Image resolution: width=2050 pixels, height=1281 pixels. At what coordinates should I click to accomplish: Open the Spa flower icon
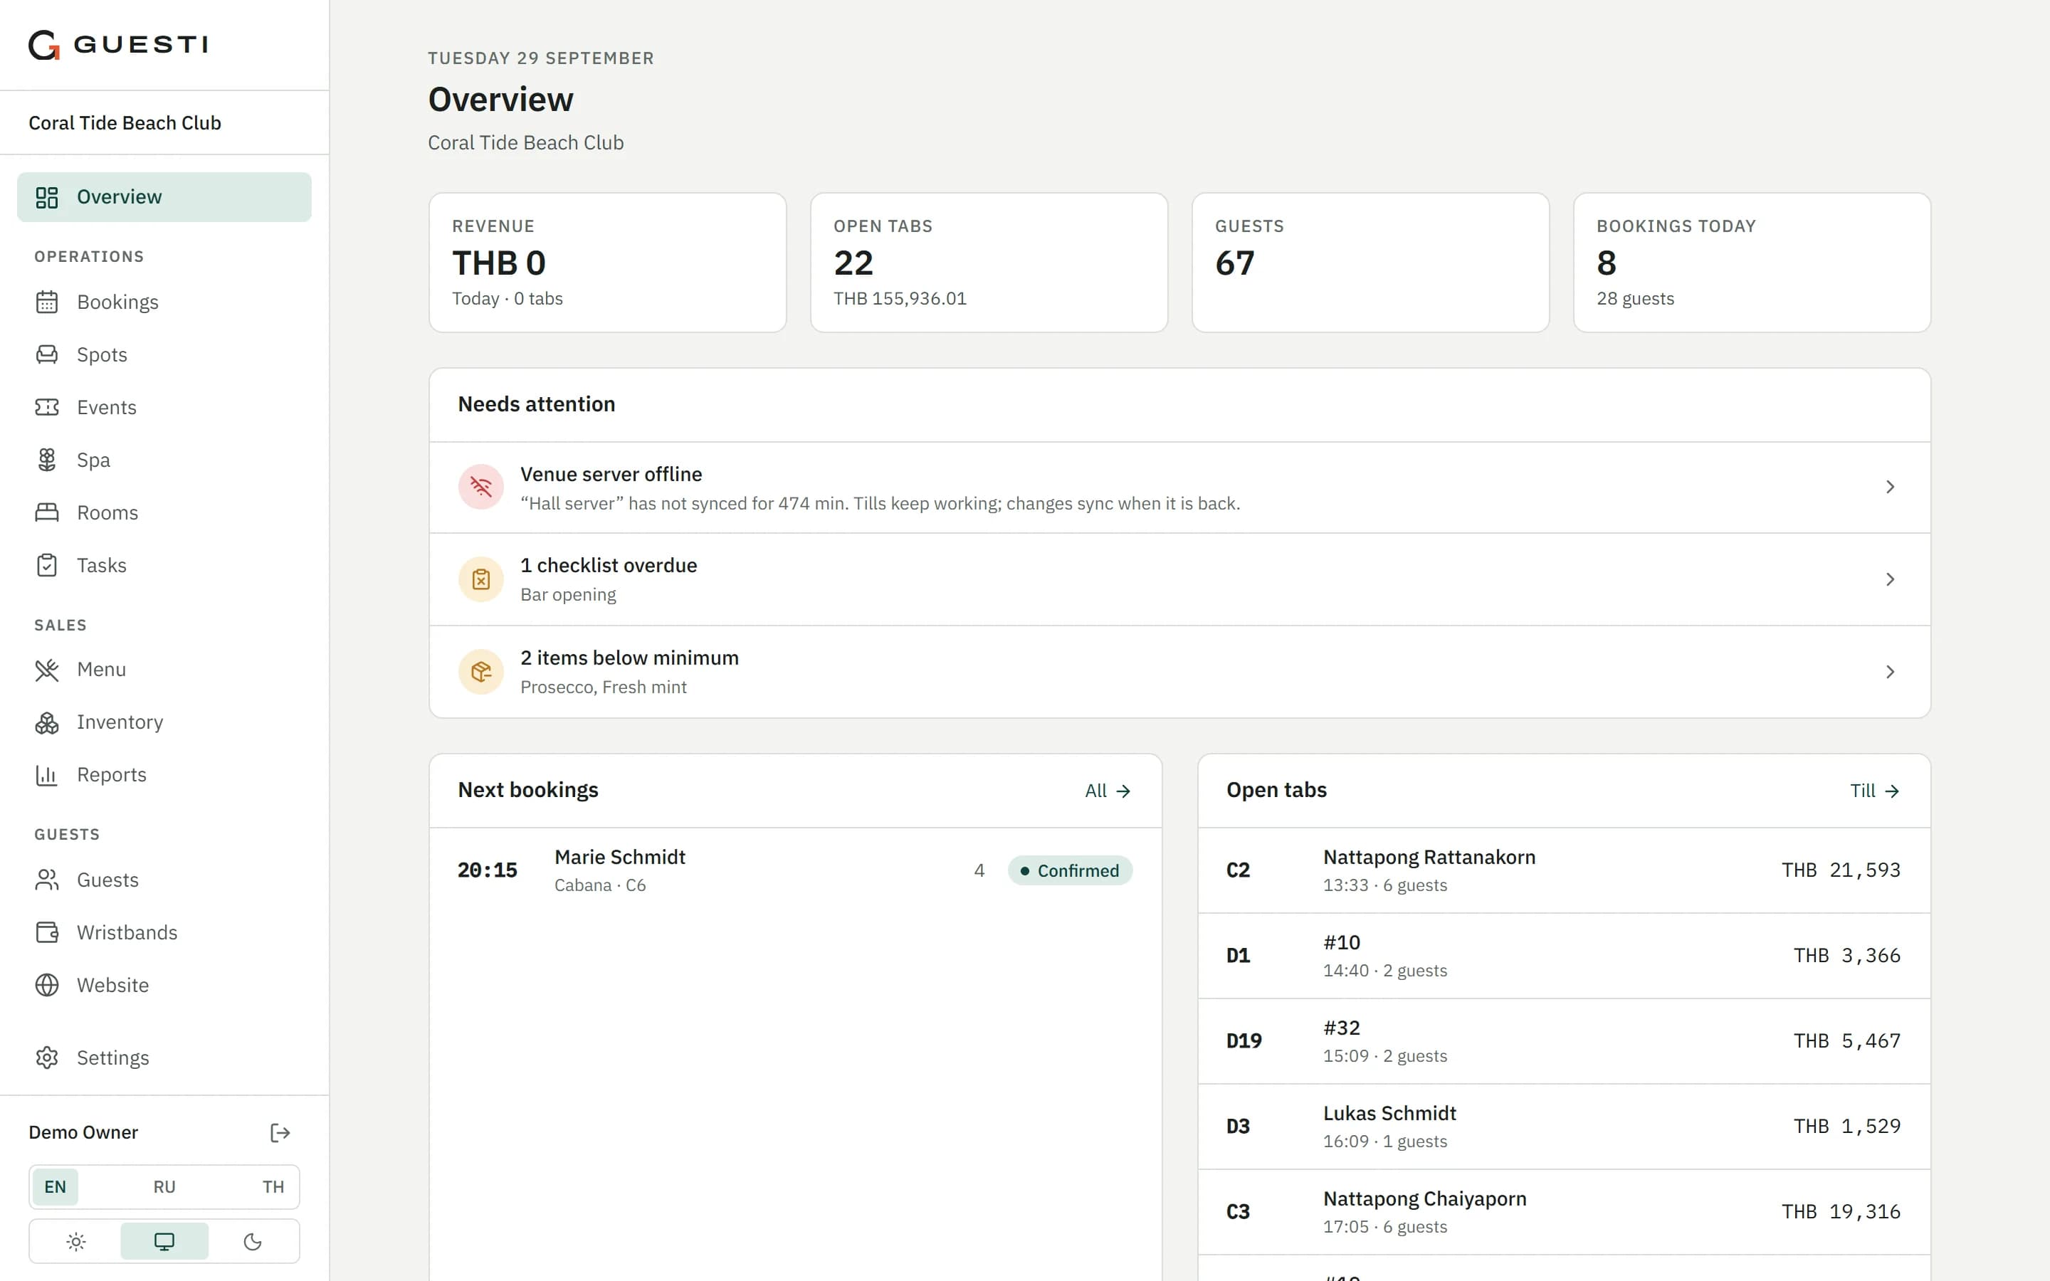pyautogui.click(x=46, y=460)
